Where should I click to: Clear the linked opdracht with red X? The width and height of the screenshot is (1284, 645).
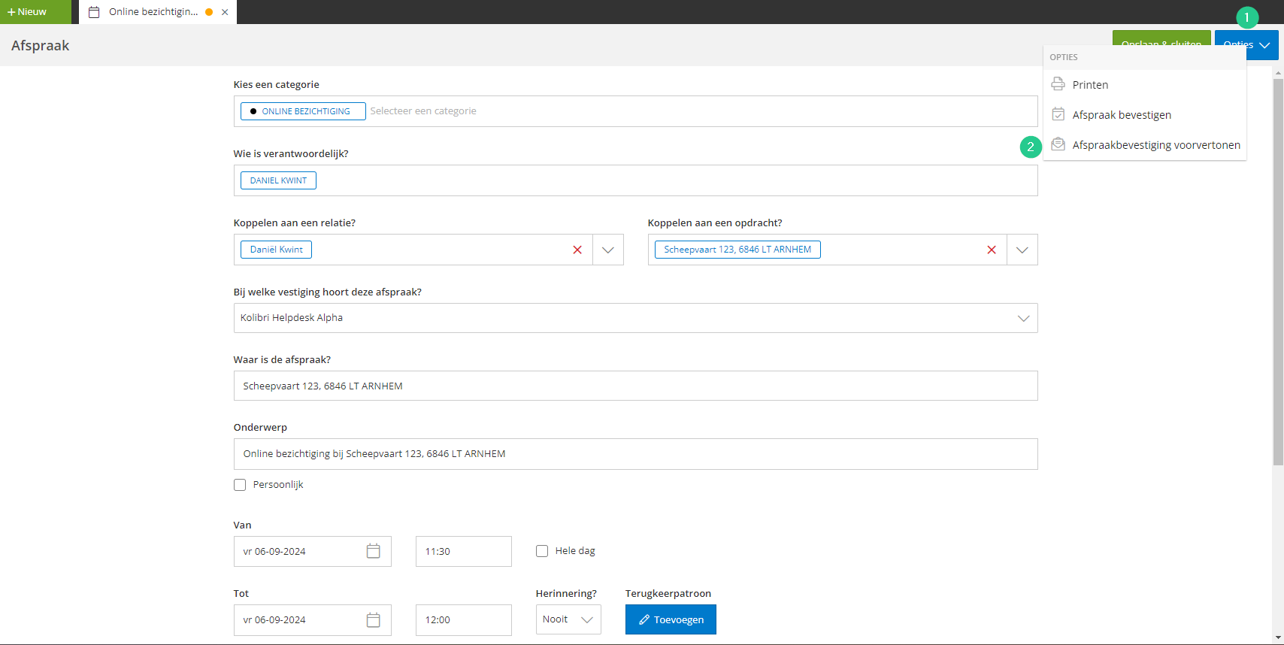point(992,250)
